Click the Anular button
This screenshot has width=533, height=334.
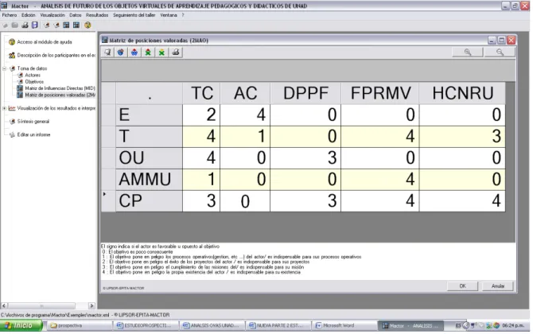pos(498,286)
